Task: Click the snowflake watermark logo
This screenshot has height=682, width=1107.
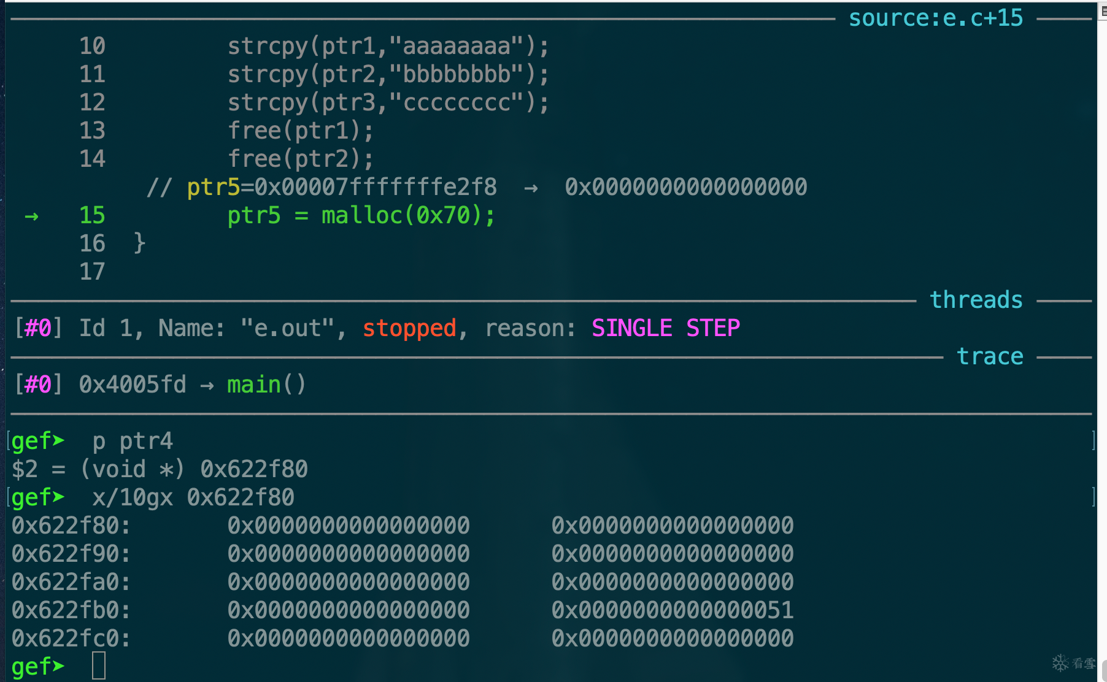Action: click(x=1060, y=662)
